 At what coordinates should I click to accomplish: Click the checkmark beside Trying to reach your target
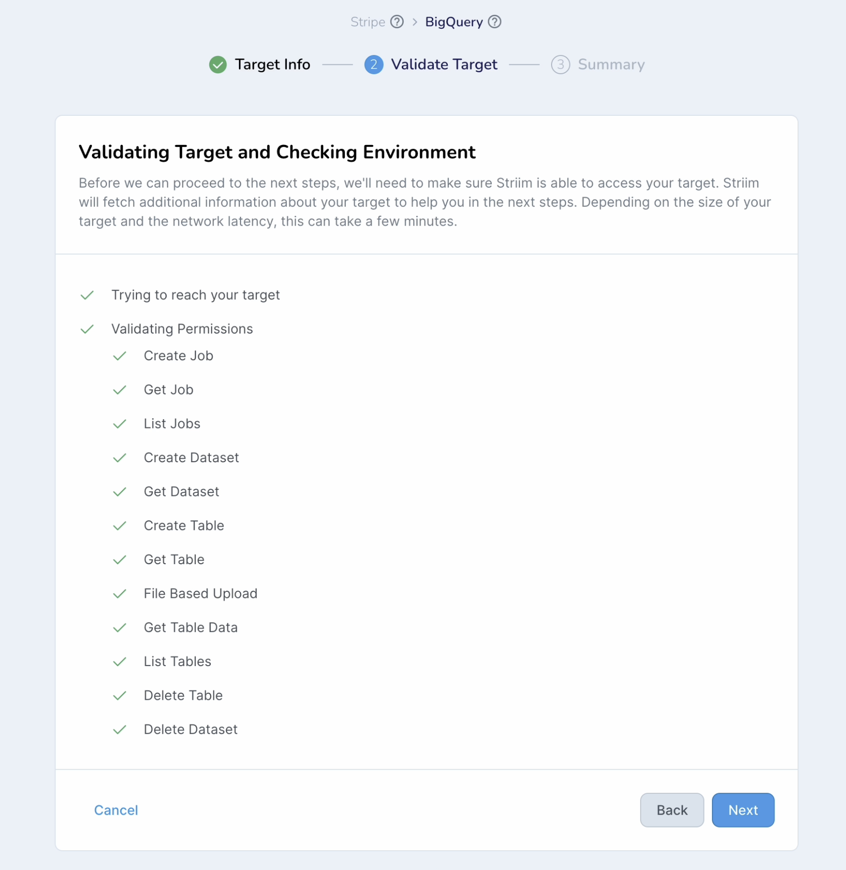(87, 295)
